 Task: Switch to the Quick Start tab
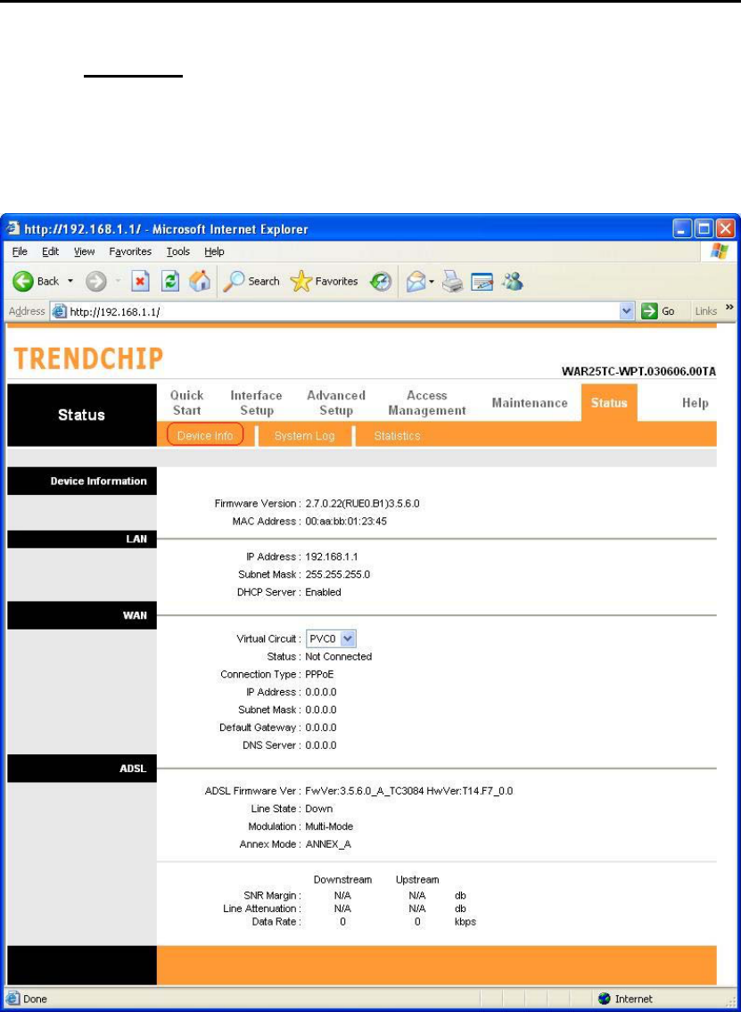pyautogui.click(x=187, y=403)
